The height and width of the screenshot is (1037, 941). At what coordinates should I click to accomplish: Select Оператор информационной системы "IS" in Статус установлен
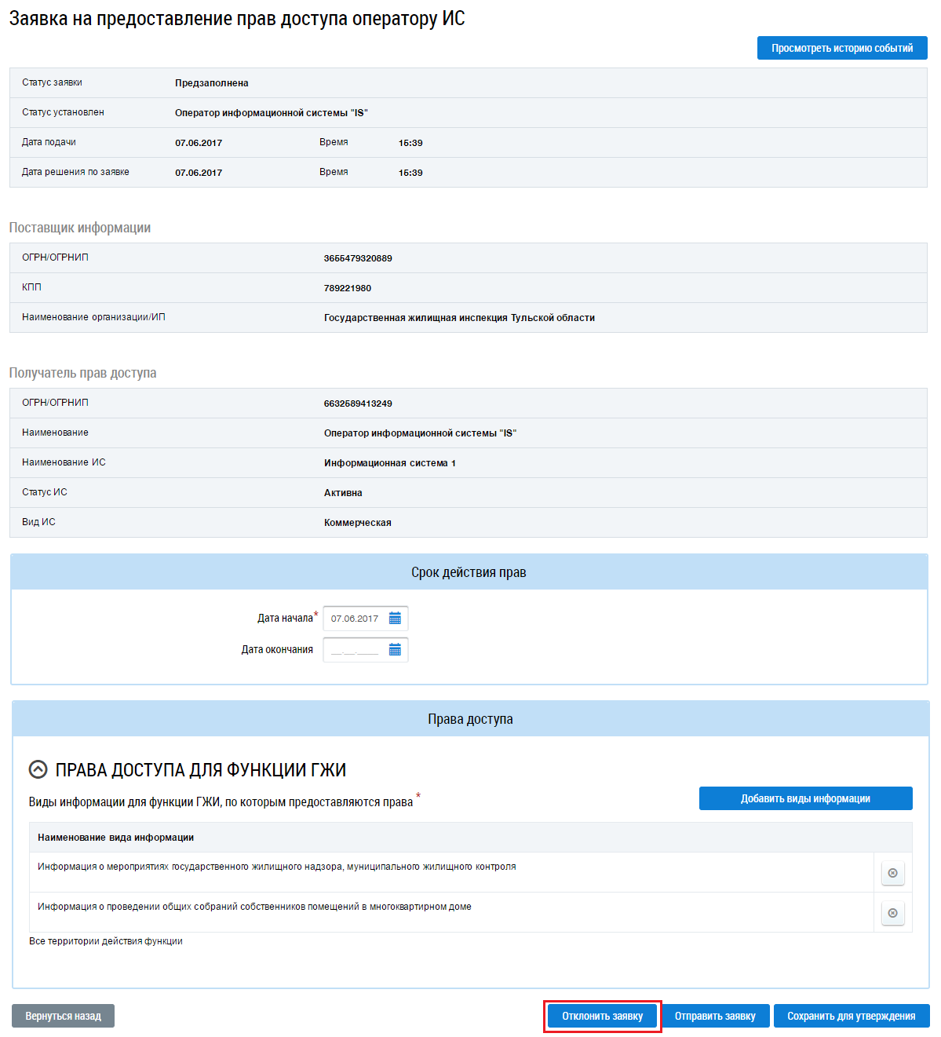tap(272, 113)
